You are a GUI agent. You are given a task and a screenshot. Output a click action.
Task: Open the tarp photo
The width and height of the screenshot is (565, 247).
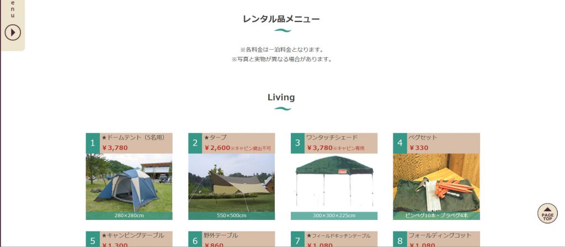pos(231,183)
